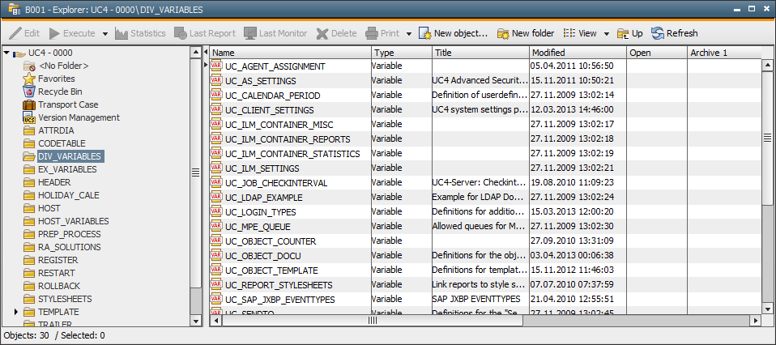Image resolution: width=776 pixels, height=345 pixels.
Task: Create a New folder from toolbar
Action: coord(526,34)
